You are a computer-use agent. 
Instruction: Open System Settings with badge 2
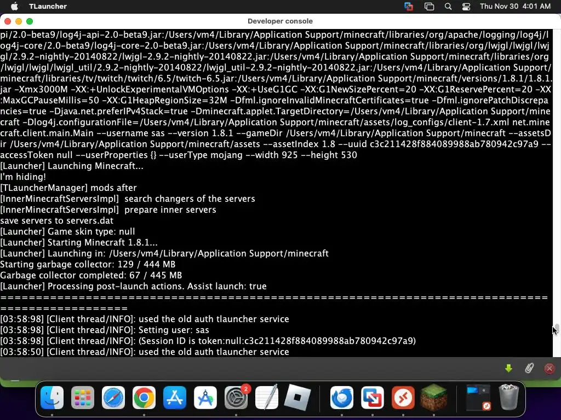(236, 398)
